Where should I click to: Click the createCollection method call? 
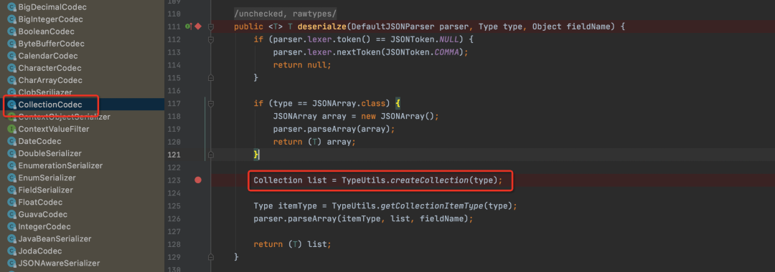pyautogui.click(x=429, y=180)
